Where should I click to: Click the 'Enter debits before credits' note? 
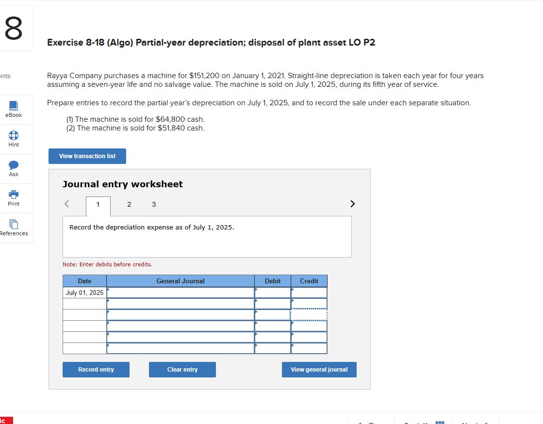(107, 264)
